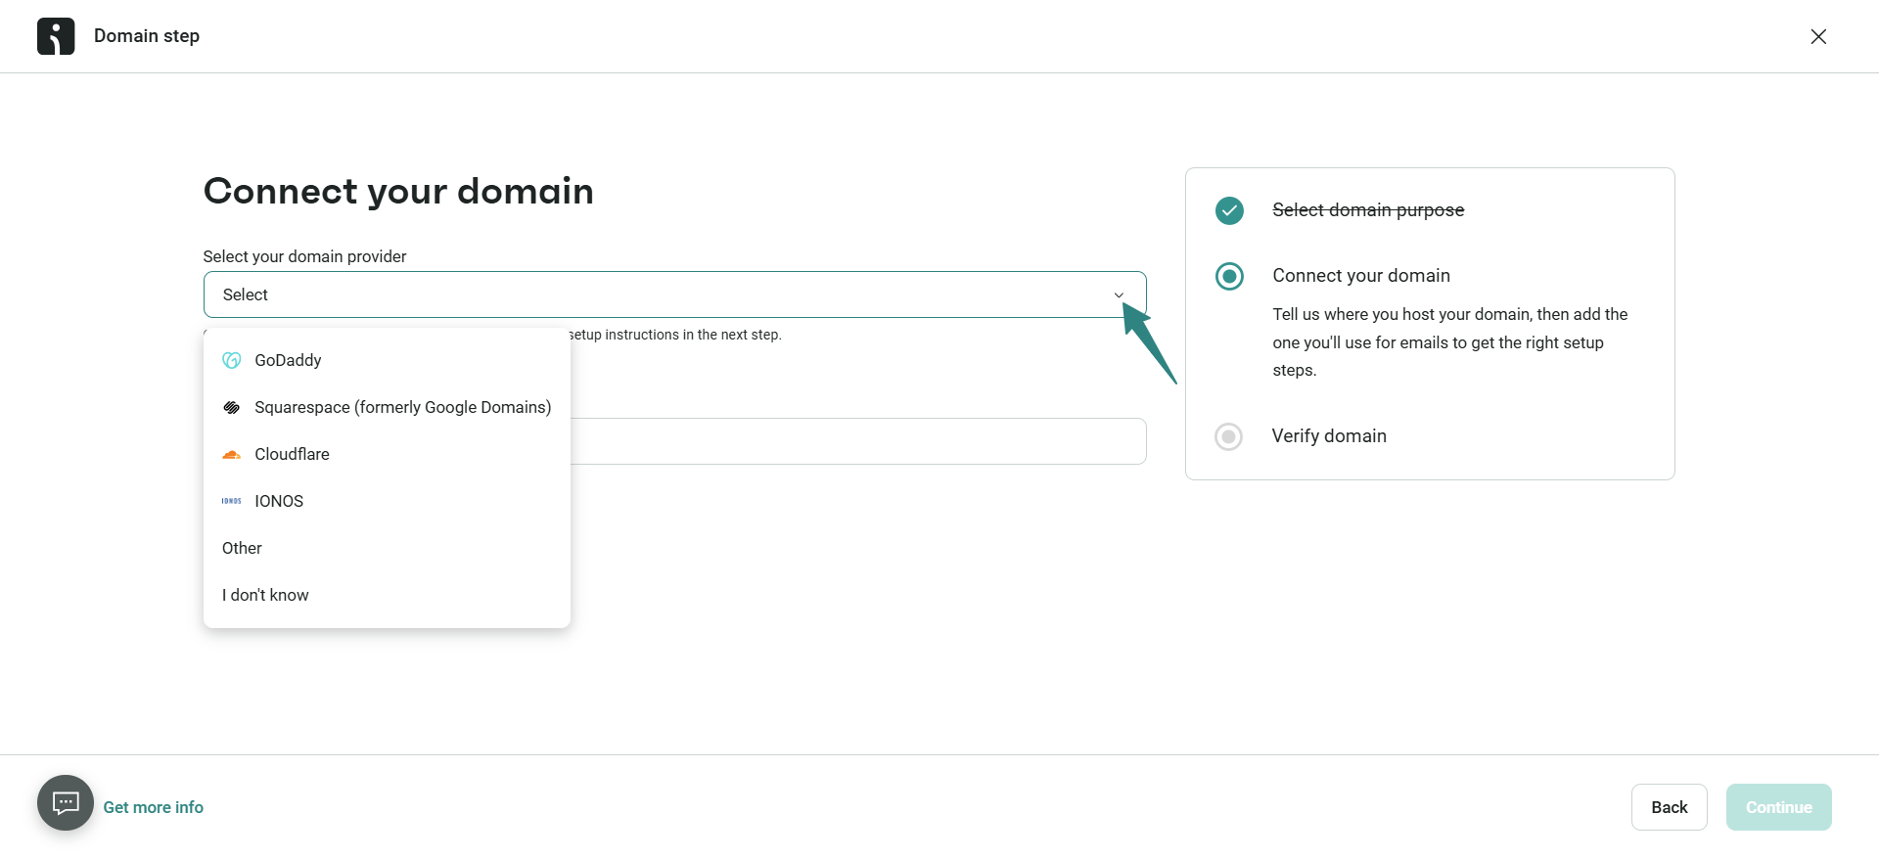Screen dimensions: 1879x859
Task: Select the Verify domain step indicator
Action: point(1229,436)
